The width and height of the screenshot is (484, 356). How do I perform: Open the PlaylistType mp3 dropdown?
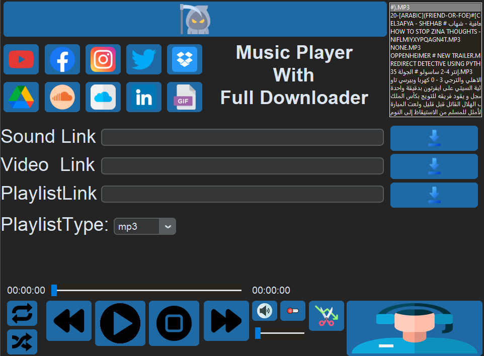[144, 226]
